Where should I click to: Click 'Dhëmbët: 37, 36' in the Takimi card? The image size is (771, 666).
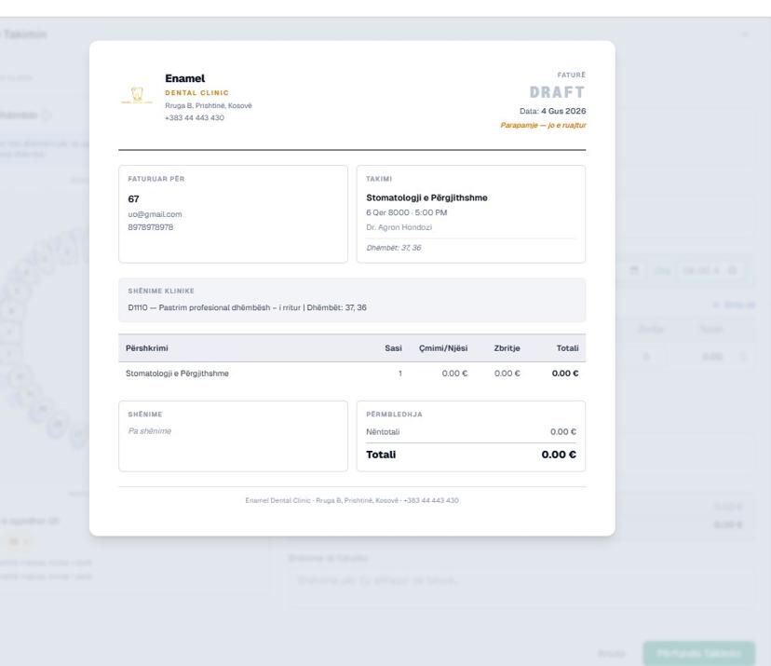[x=393, y=248]
